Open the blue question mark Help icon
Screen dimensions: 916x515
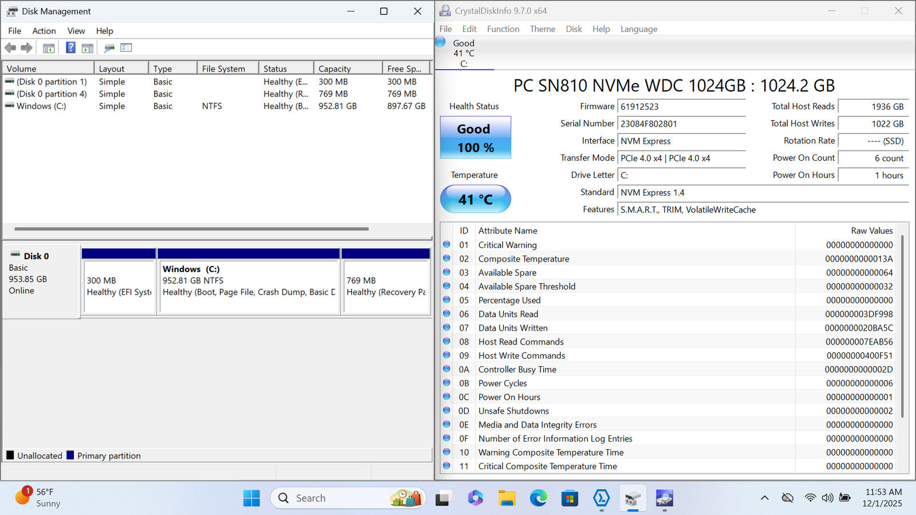pos(70,48)
